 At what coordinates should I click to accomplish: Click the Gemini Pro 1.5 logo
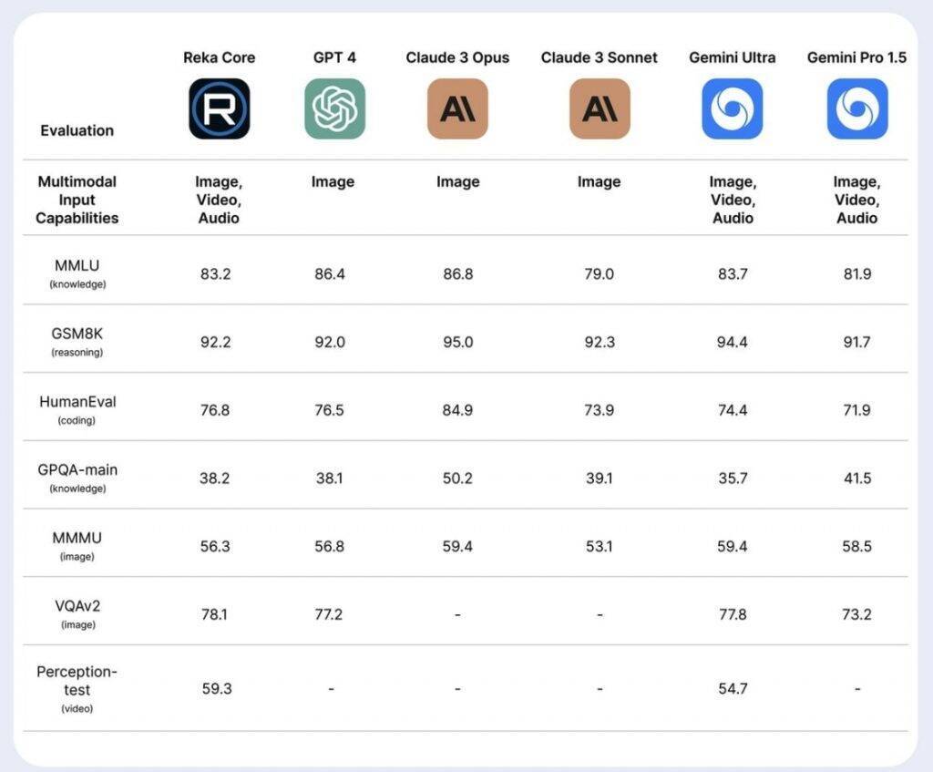tap(857, 108)
